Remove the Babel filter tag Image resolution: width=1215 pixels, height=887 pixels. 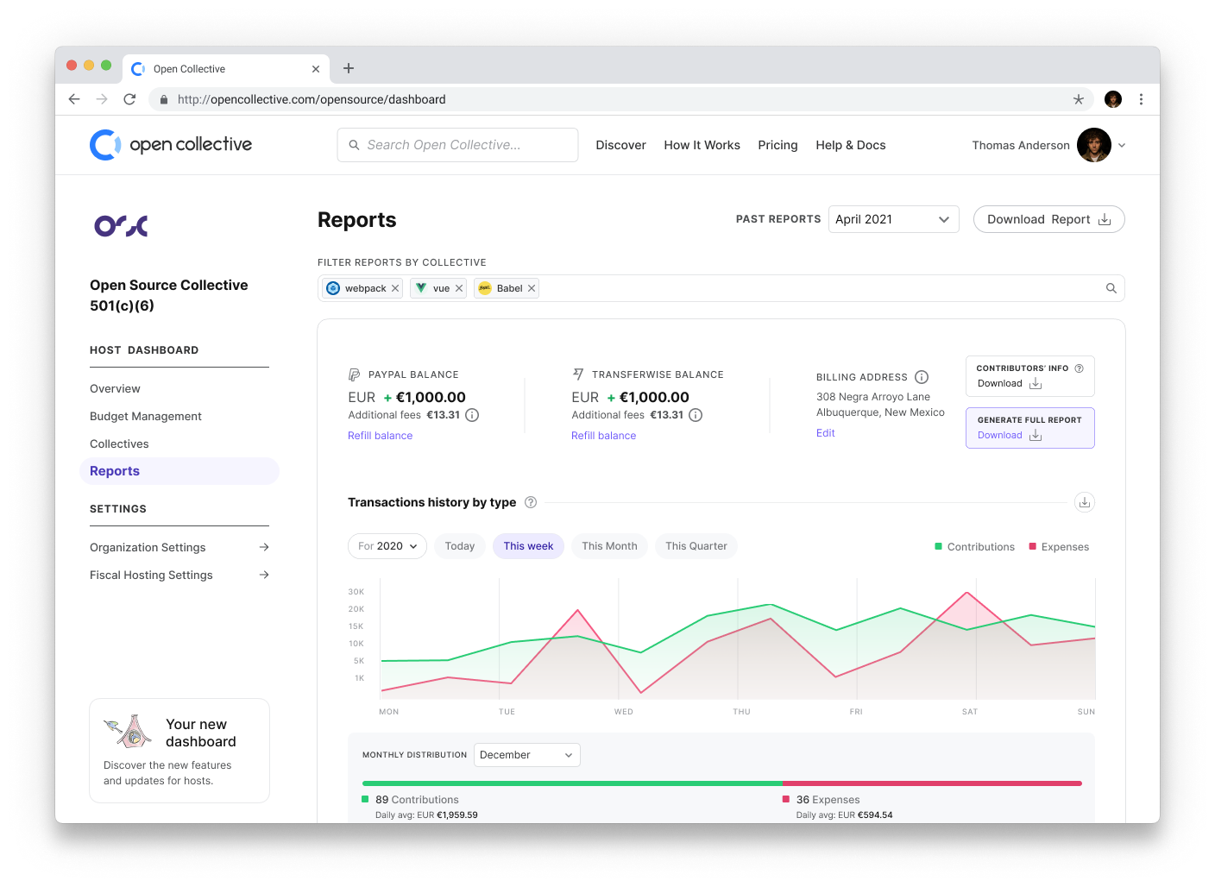[x=532, y=288]
